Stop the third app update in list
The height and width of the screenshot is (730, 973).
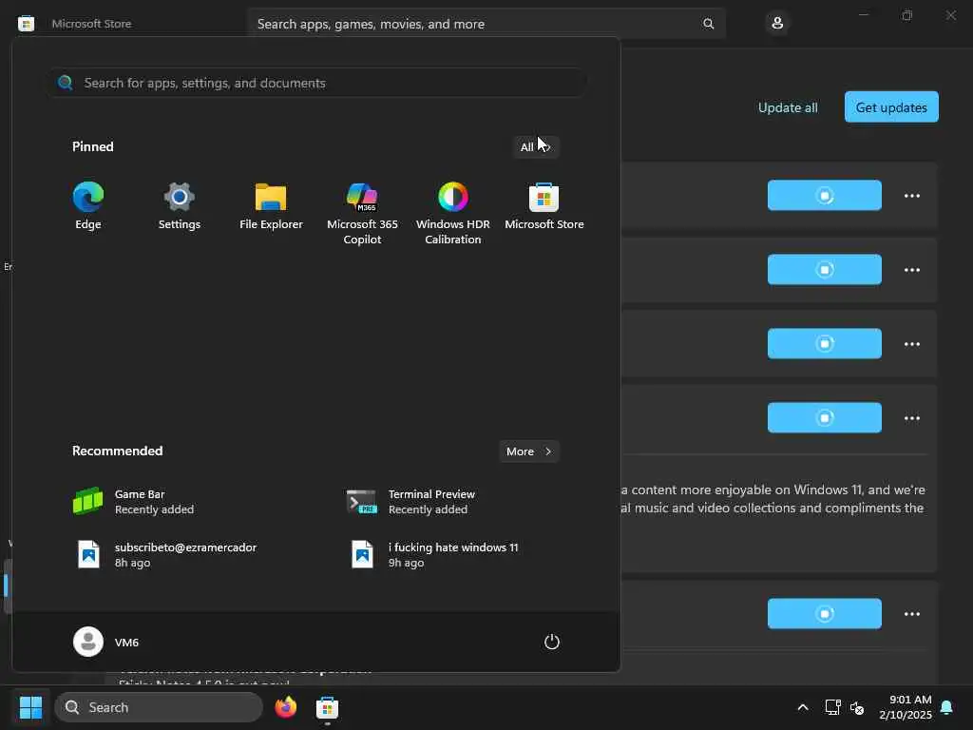824,343
